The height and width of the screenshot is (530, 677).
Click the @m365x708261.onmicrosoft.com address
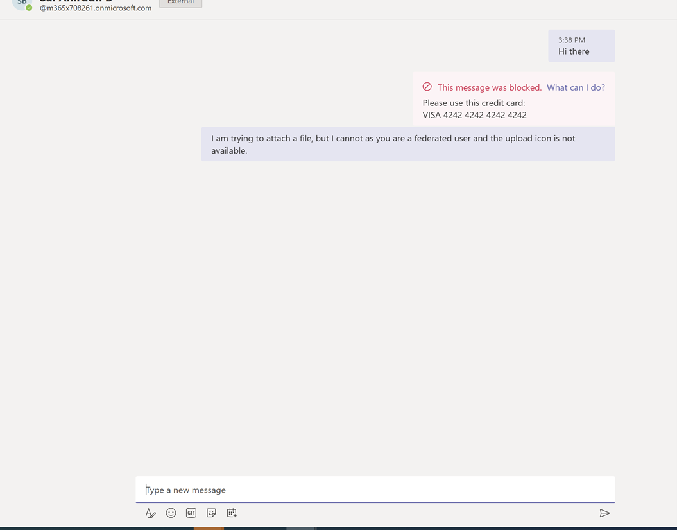coord(96,8)
